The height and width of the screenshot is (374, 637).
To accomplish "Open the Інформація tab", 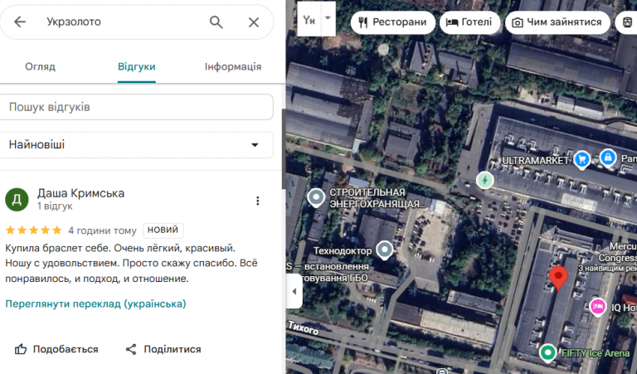I will (233, 66).
